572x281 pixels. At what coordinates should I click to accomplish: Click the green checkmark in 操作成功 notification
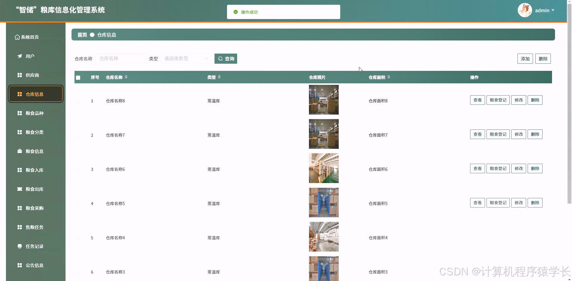pos(236,12)
